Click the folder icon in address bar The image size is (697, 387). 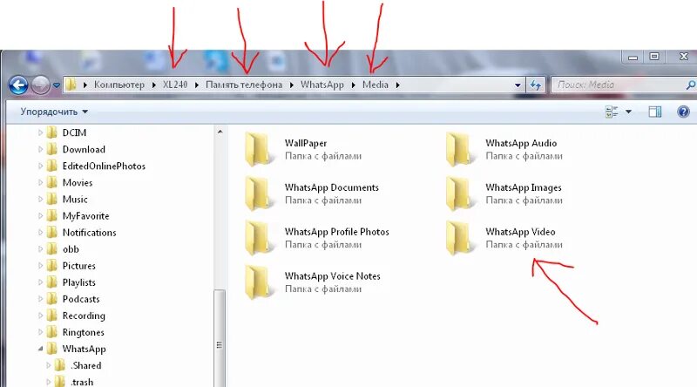pyautogui.click(x=71, y=85)
